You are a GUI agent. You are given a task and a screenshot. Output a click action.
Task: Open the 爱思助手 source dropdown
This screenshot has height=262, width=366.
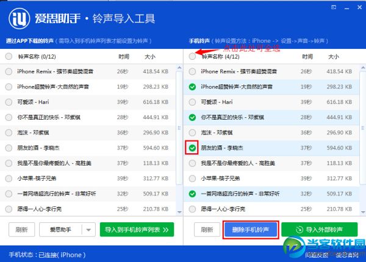pyautogui.click(x=67, y=230)
